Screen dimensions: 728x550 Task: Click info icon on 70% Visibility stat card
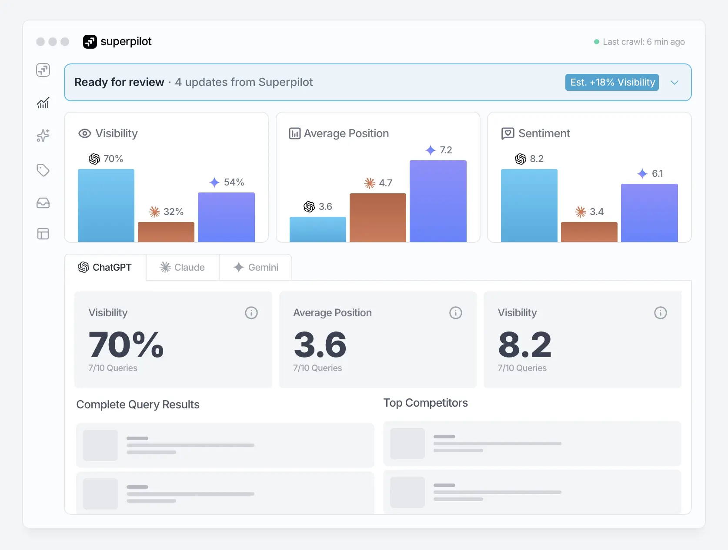pos(251,313)
